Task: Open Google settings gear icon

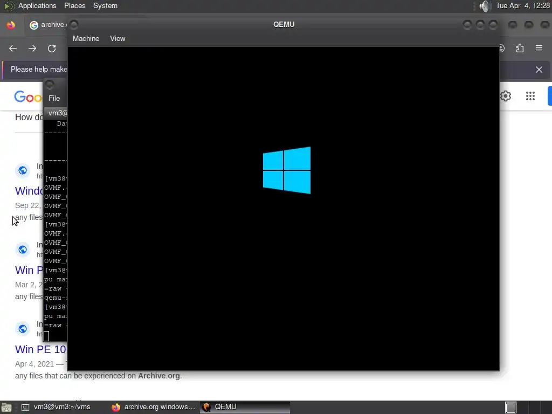Action: (x=506, y=96)
